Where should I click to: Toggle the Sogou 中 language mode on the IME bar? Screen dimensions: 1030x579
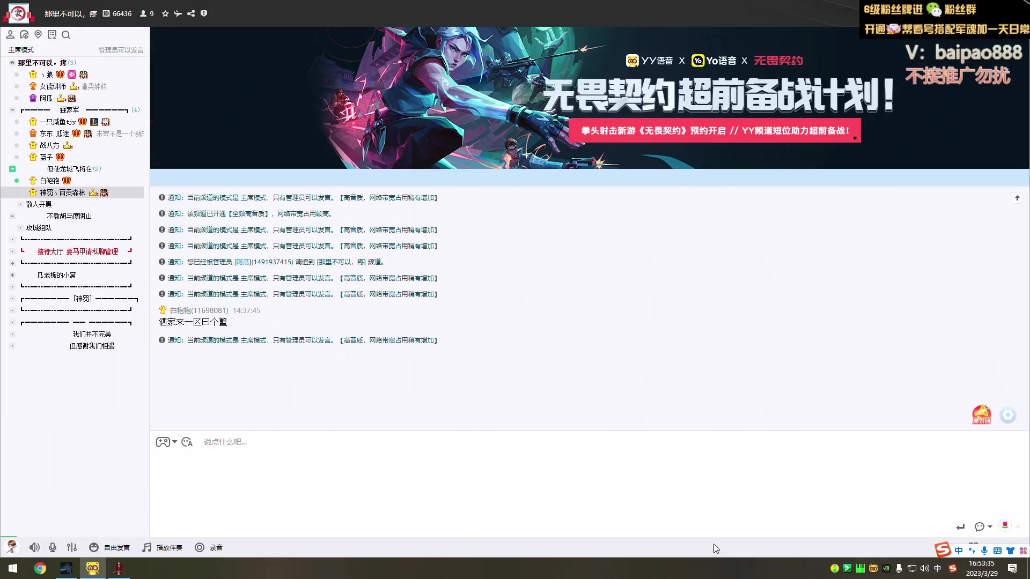point(959,551)
